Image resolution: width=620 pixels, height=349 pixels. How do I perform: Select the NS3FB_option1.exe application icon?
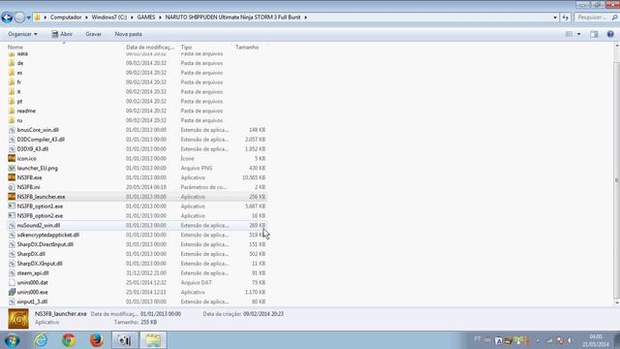coord(12,206)
